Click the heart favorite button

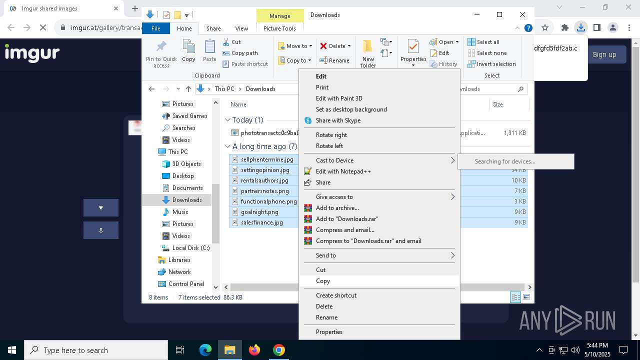[101, 208]
